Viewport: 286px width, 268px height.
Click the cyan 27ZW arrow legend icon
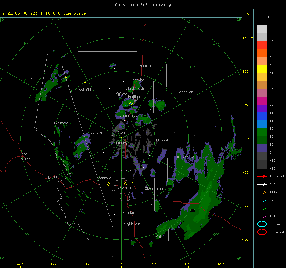pos(262,200)
